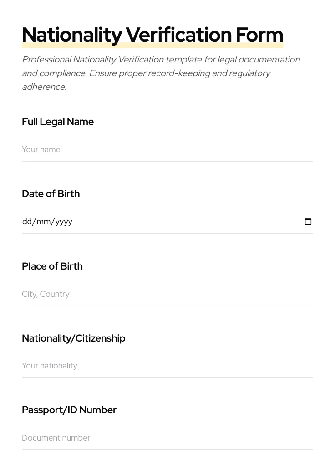This screenshot has width=335, height=467.
Task: Click the 'Place of Birth' label
Action: (52, 266)
